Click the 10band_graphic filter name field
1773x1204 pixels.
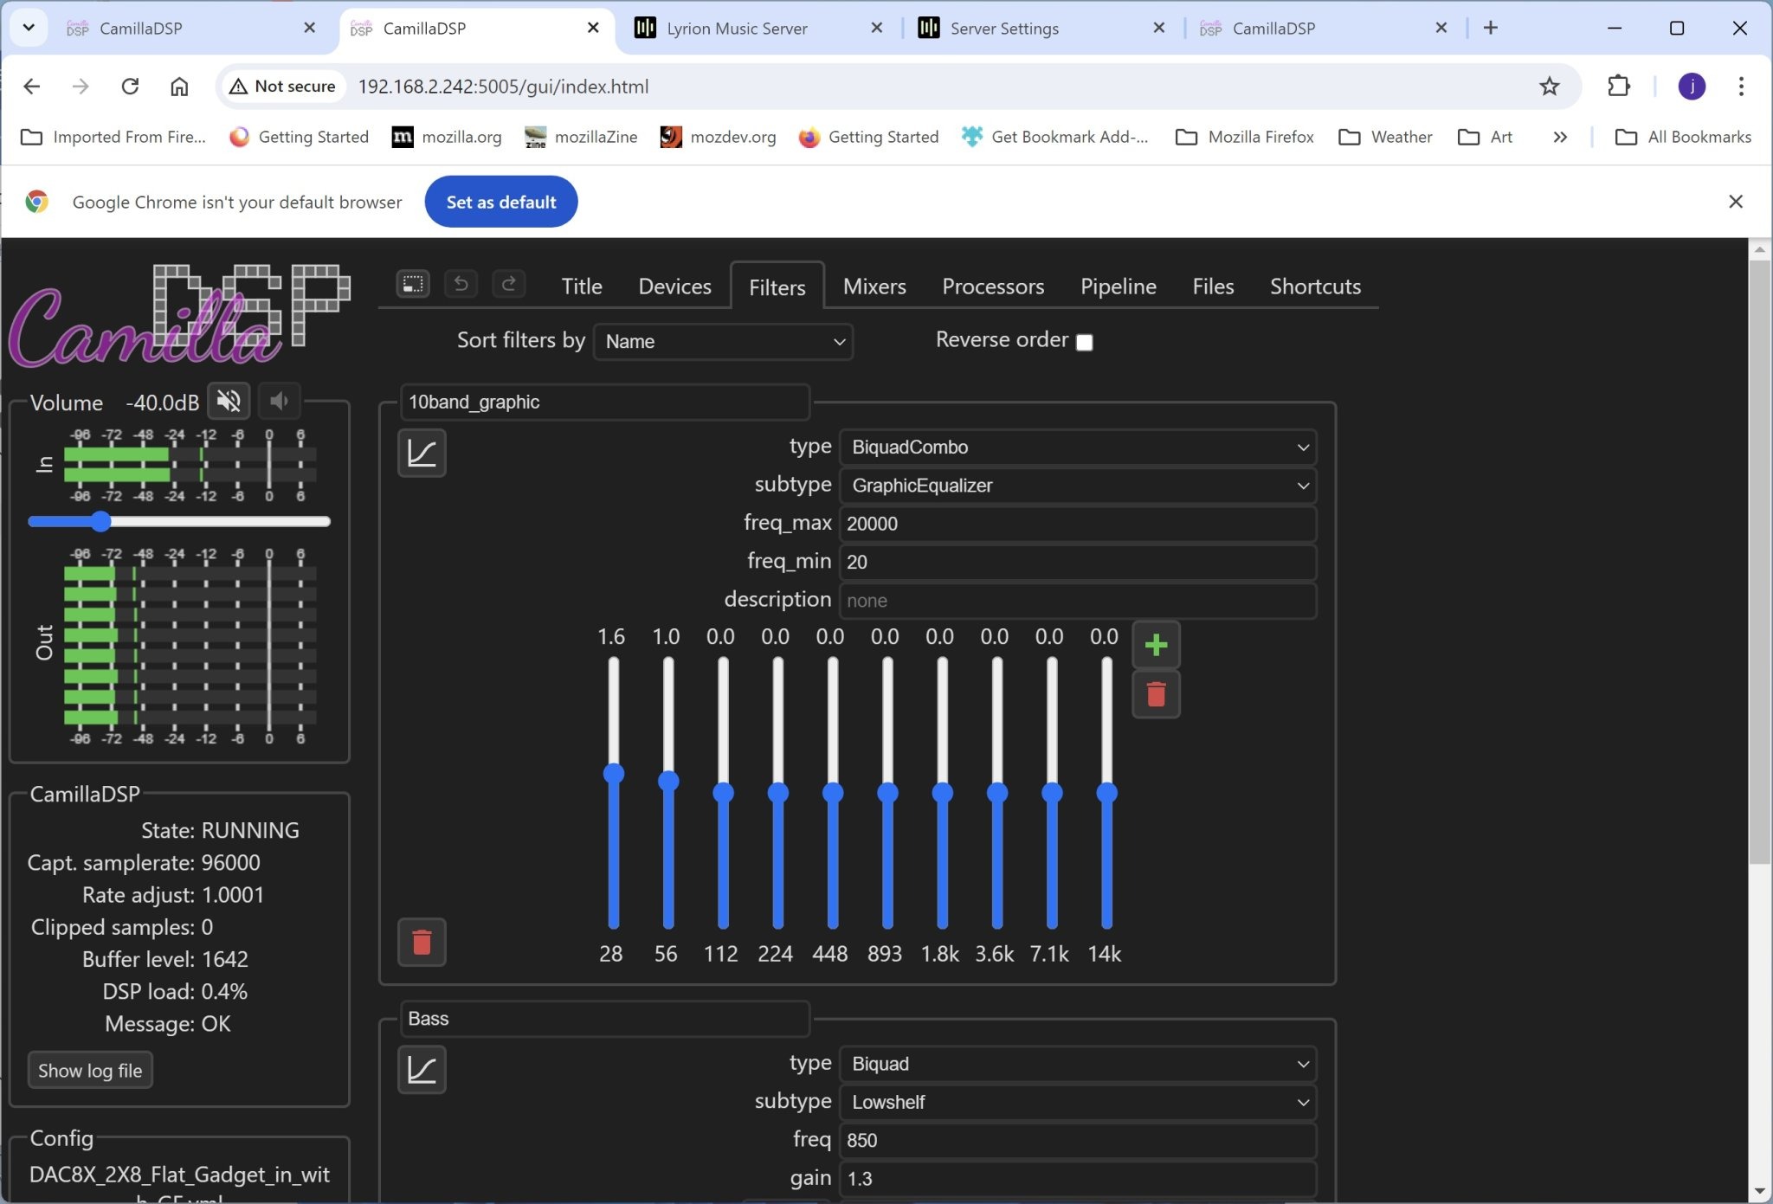[x=605, y=402]
